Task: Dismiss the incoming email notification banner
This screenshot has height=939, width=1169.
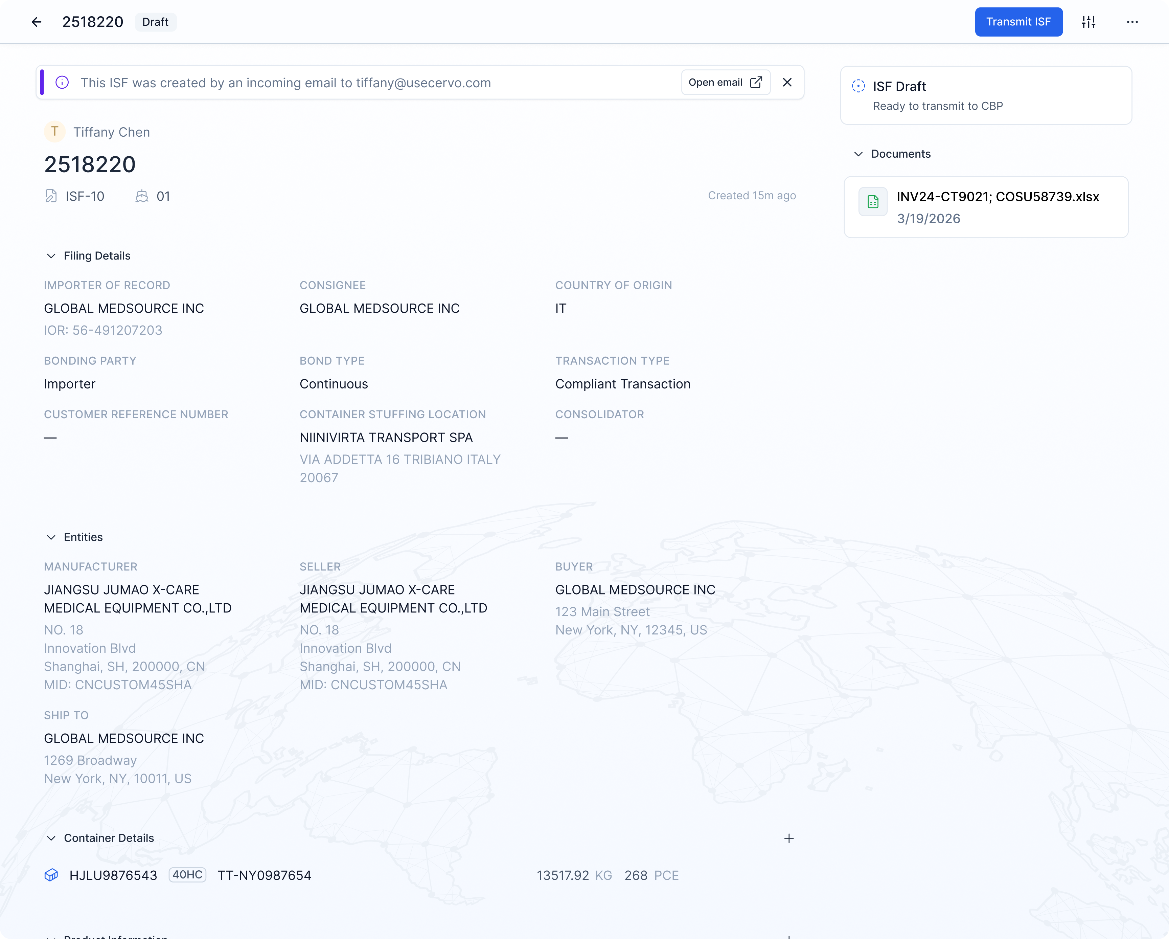Action: 787,83
